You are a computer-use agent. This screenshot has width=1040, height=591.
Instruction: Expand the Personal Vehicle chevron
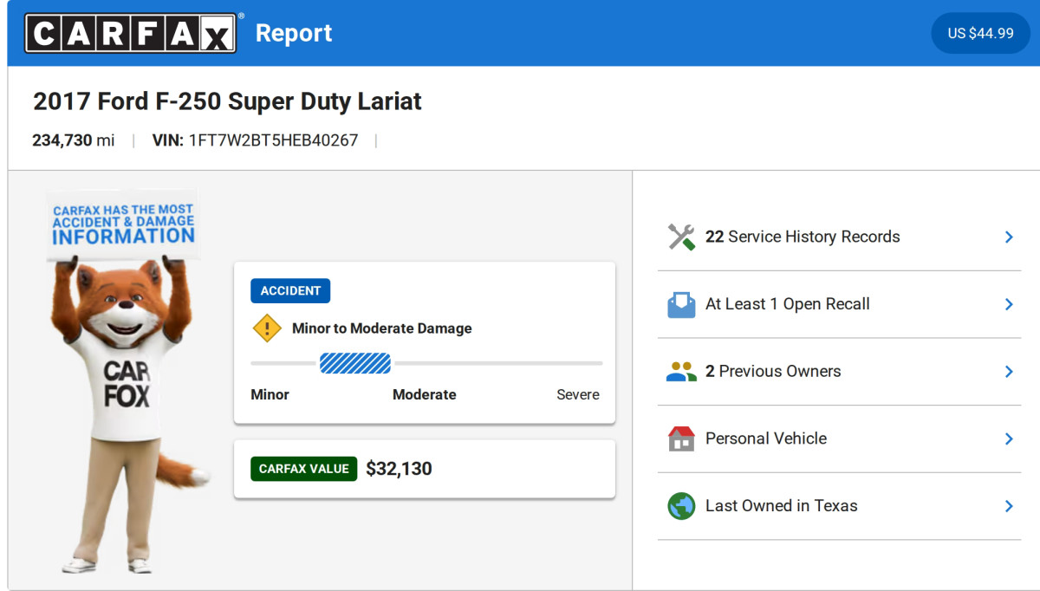(x=1009, y=438)
